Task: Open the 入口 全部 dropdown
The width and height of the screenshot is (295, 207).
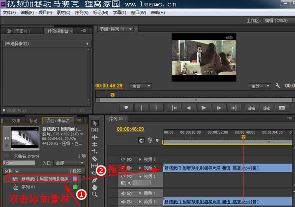Action: coord(69,163)
